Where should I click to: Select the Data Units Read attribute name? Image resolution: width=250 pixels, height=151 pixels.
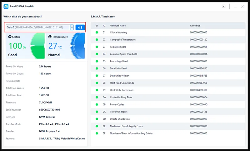[x=118, y=68]
